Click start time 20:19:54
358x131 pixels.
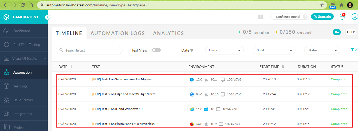(x=269, y=94)
